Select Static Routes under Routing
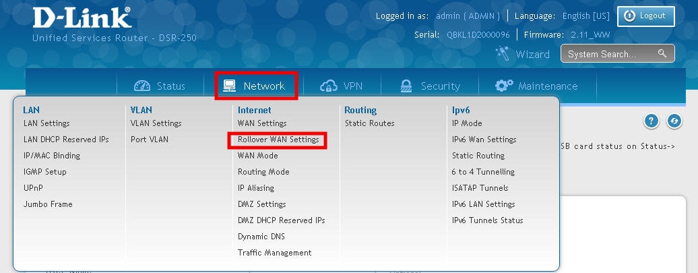 click(x=369, y=123)
